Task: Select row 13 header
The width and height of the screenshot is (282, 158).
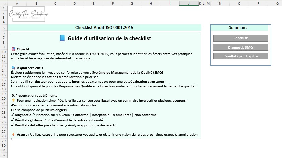Action: pyautogui.click(x=4, y=66)
